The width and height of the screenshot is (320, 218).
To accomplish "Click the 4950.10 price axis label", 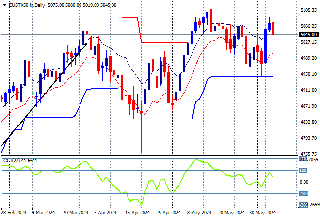I will click(308, 74).
